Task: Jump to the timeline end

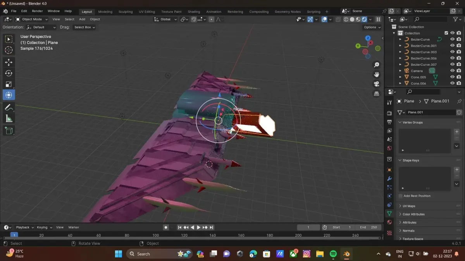Action: click(x=212, y=227)
